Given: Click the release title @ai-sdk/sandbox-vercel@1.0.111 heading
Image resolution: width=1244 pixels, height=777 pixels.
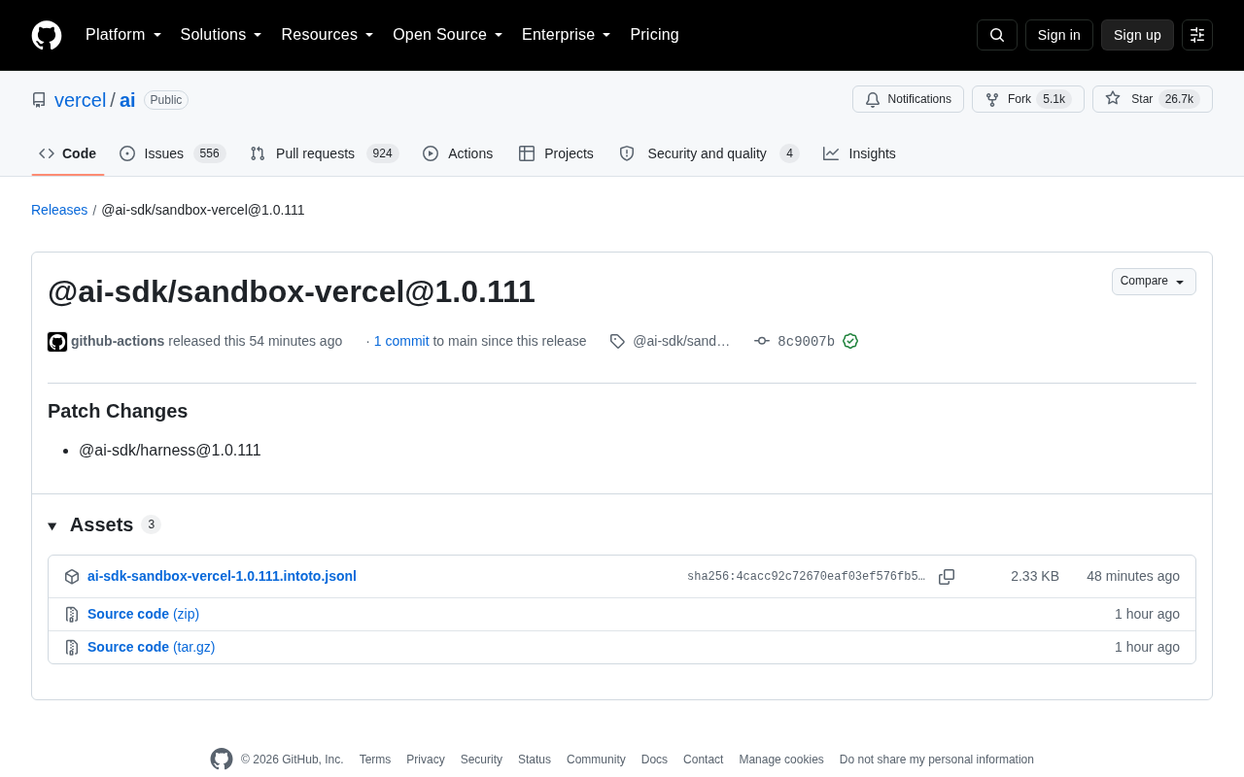Looking at the screenshot, I should [292, 292].
